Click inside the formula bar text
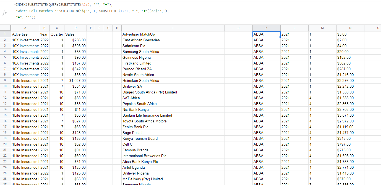 click(91, 11)
